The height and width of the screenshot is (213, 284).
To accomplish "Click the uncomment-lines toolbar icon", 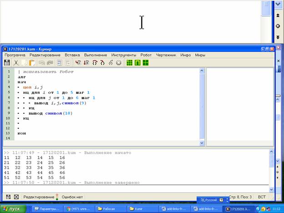I will tap(67, 63).
